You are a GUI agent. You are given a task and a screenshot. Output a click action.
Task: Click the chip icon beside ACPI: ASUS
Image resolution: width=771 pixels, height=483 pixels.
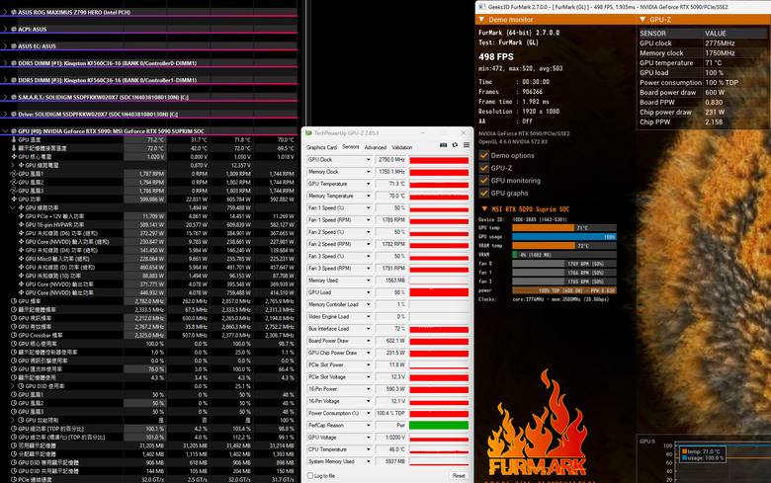click(x=14, y=30)
